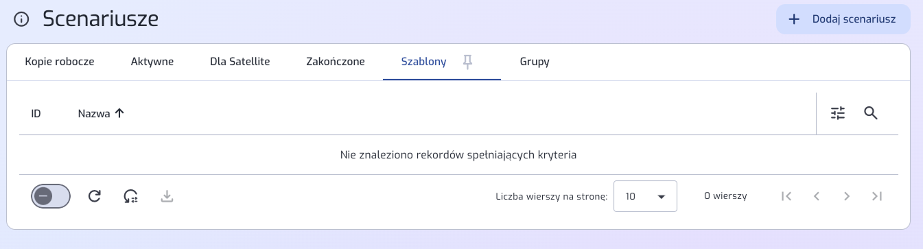Click the auto-refresh sync icon
The image size is (923, 249).
tap(130, 196)
